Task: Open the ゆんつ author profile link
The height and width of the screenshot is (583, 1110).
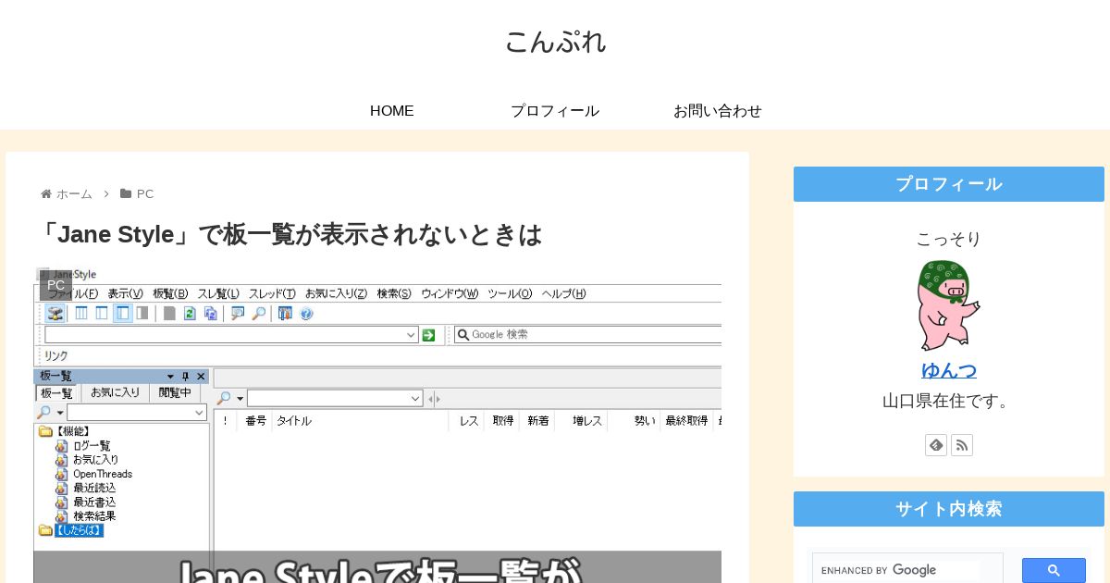Action: (949, 370)
